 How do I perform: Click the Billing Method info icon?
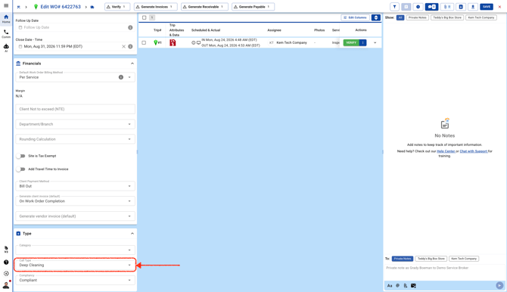tap(121, 77)
